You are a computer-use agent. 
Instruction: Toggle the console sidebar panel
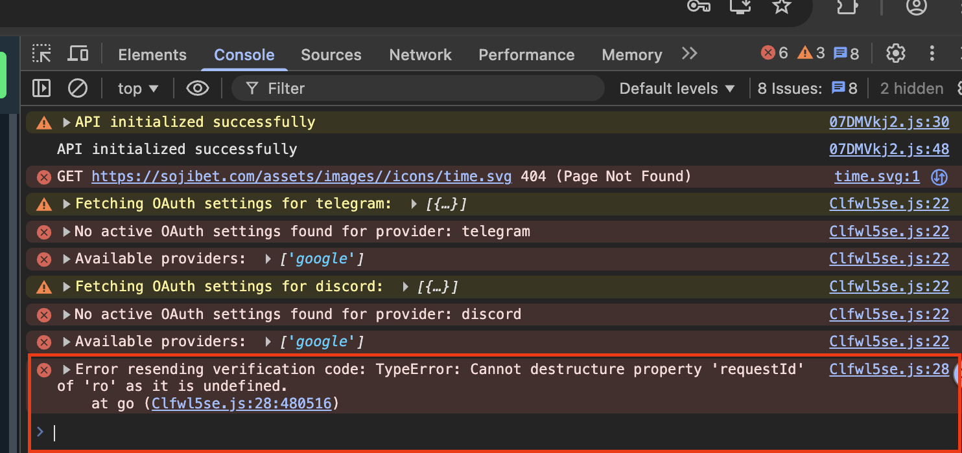point(41,88)
